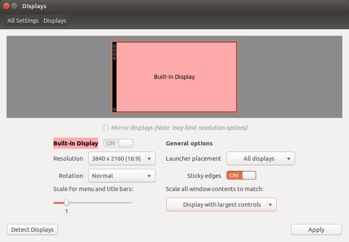The image size is (349, 242).
Task: Turn off the Sticky edges switch
Action: pos(241,175)
